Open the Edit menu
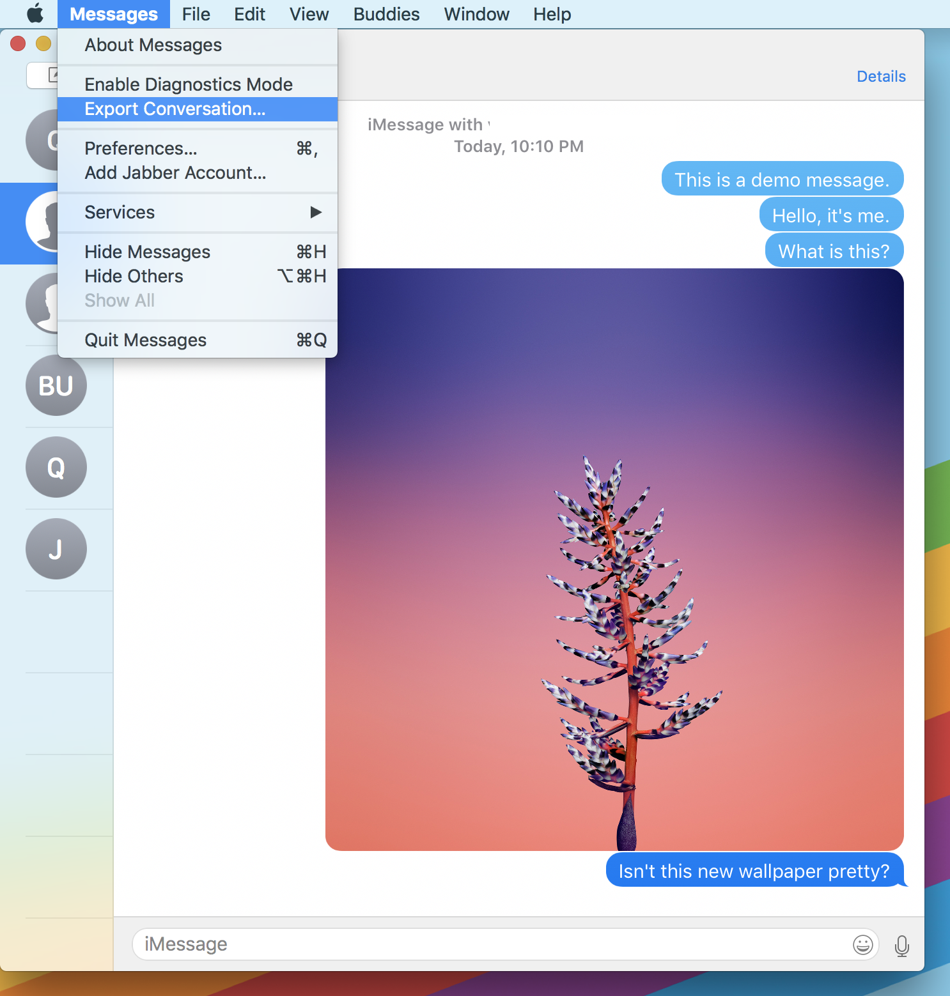 249,14
